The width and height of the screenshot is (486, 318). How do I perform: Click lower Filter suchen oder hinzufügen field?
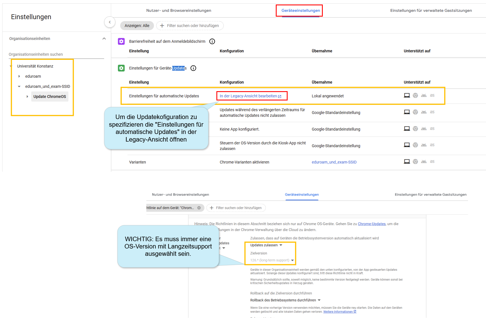pyautogui.click(x=236, y=208)
